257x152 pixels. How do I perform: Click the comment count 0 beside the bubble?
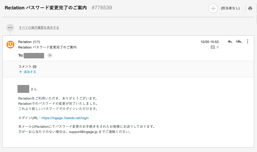tap(218, 47)
